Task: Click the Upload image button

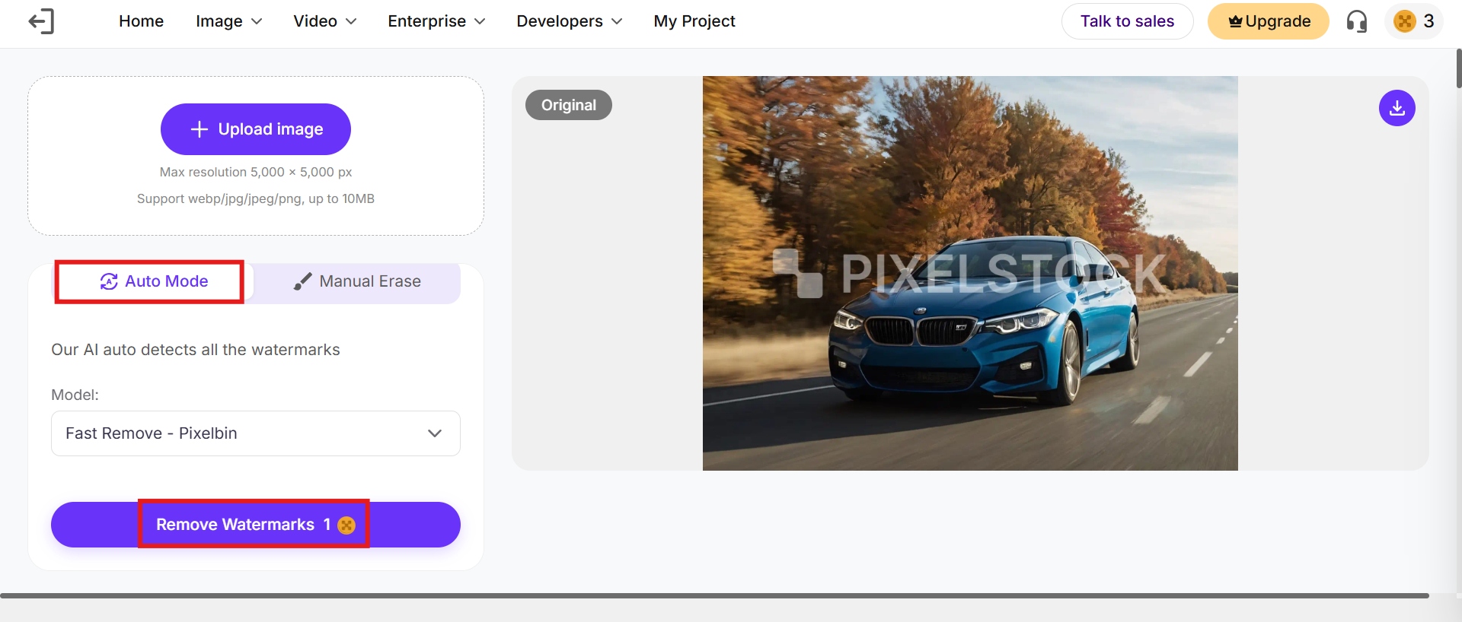Action: click(256, 129)
